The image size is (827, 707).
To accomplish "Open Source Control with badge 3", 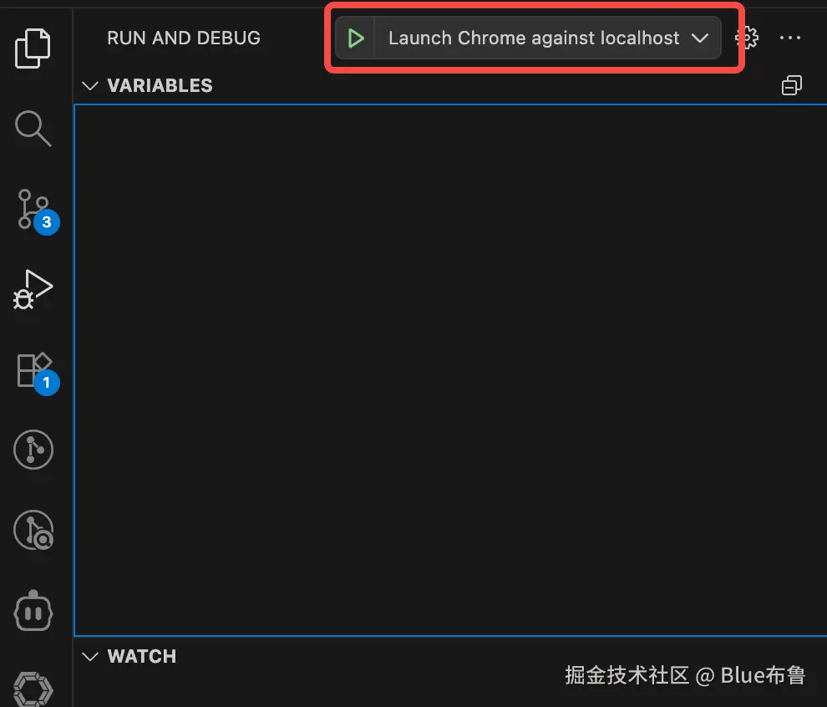I will tap(36, 211).
